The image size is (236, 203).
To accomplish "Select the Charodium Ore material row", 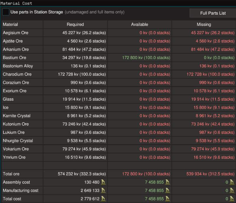I will point(119,74).
